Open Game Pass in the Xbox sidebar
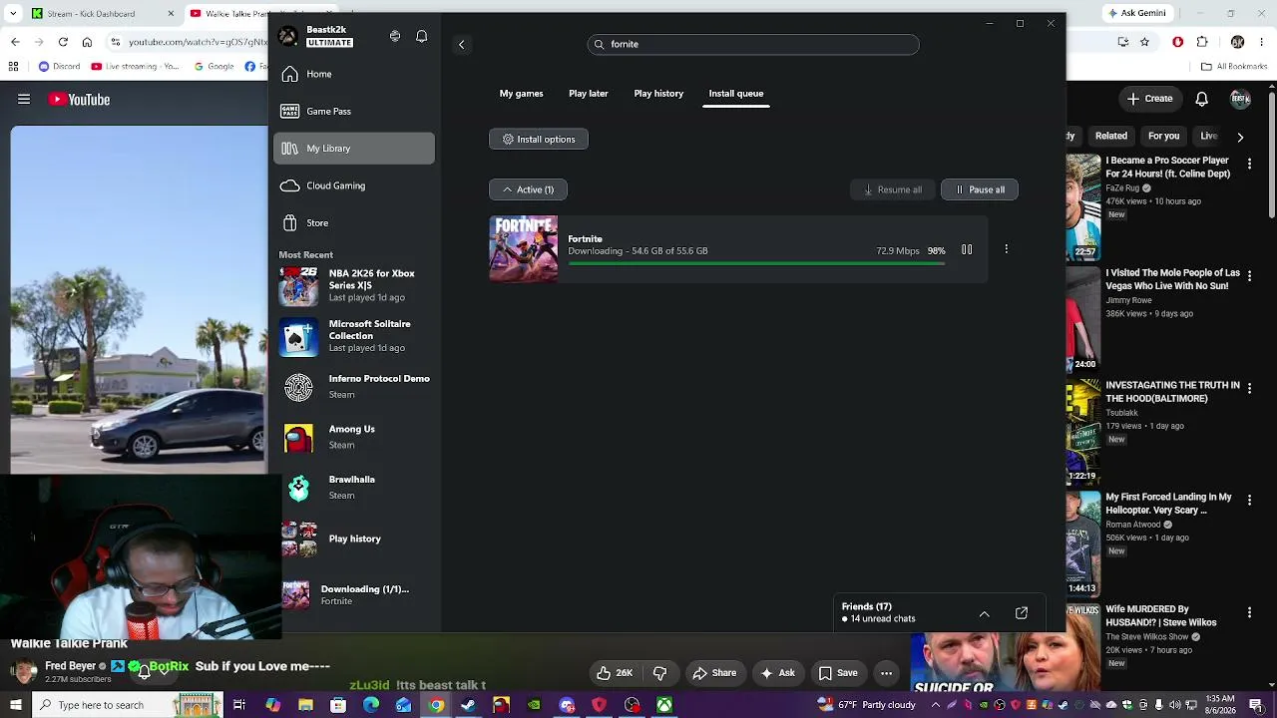Screen dimensions: 1277x718 (354, 111)
